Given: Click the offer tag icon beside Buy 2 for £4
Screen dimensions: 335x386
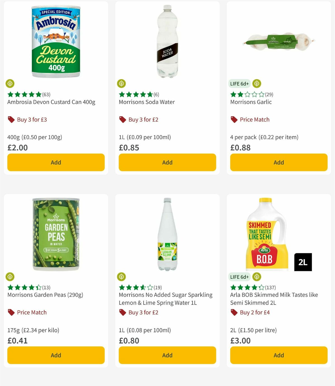Looking at the screenshot, I should coord(234,312).
